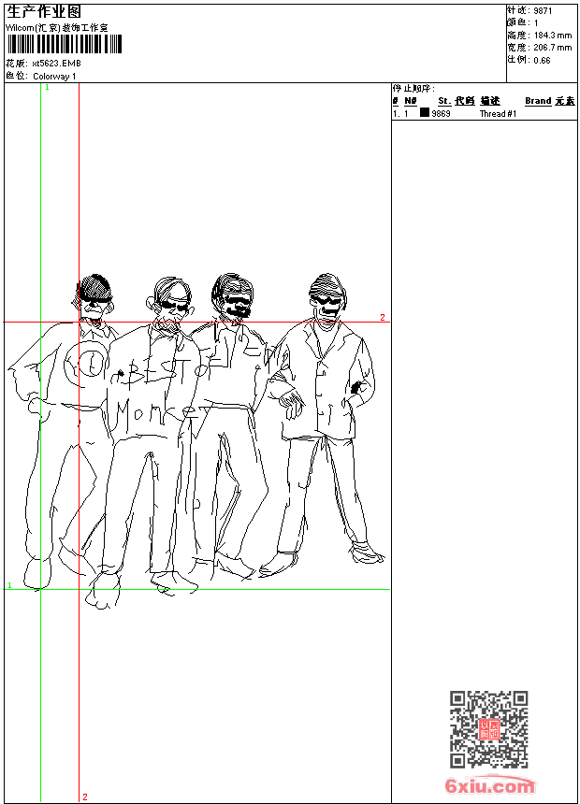Click the "Thread #1" description
The image size is (580, 804).
click(498, 114)
